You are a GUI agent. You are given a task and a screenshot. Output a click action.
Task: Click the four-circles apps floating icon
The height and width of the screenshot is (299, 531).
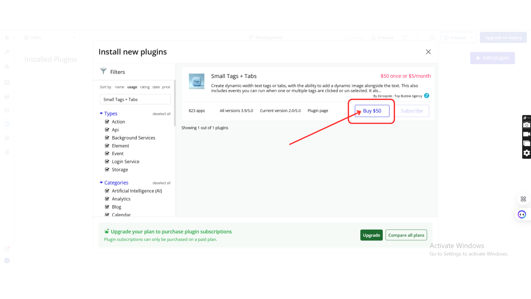click(x=523, y=199)
